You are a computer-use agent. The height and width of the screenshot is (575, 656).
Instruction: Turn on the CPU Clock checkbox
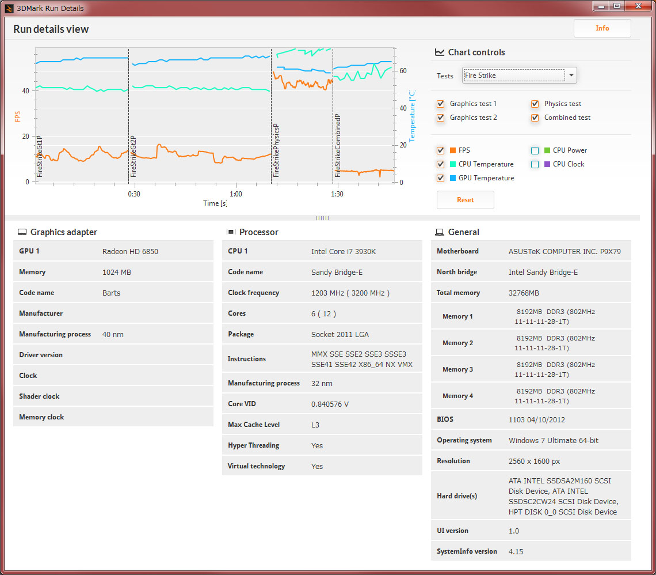535,164
